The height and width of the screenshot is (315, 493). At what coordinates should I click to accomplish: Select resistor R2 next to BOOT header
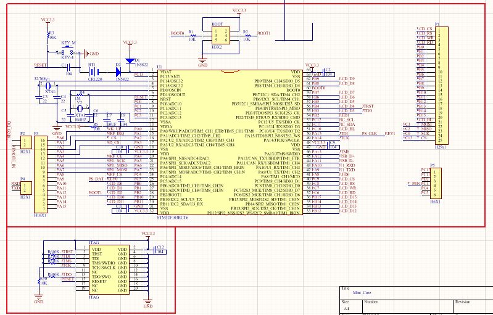point(247,36)
